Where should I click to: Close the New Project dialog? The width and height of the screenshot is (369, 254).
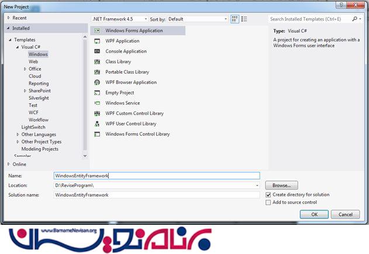(x=356, y=5)
